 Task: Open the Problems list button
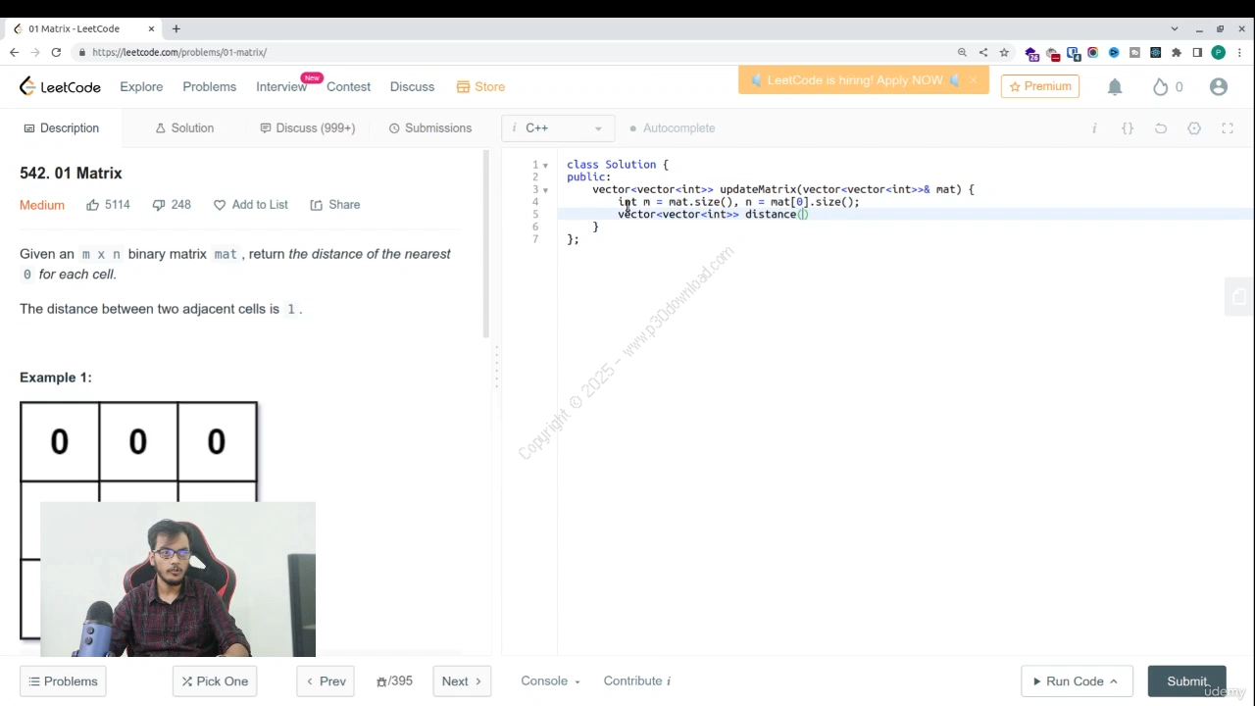[63, 681]
